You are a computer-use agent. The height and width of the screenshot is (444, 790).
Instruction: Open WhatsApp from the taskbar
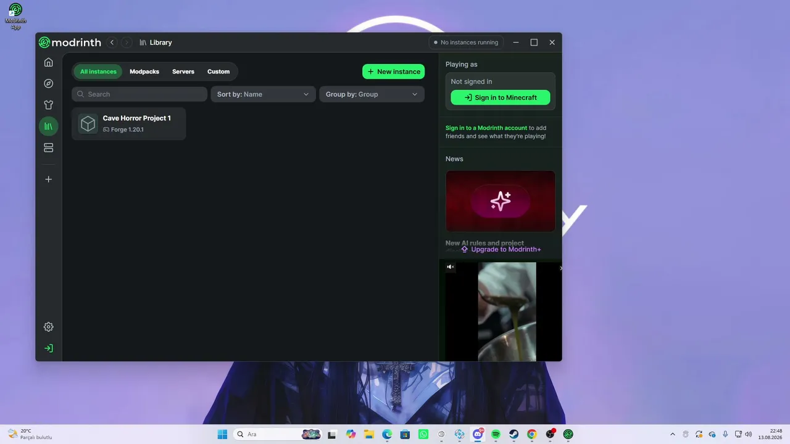pos(423,434)
